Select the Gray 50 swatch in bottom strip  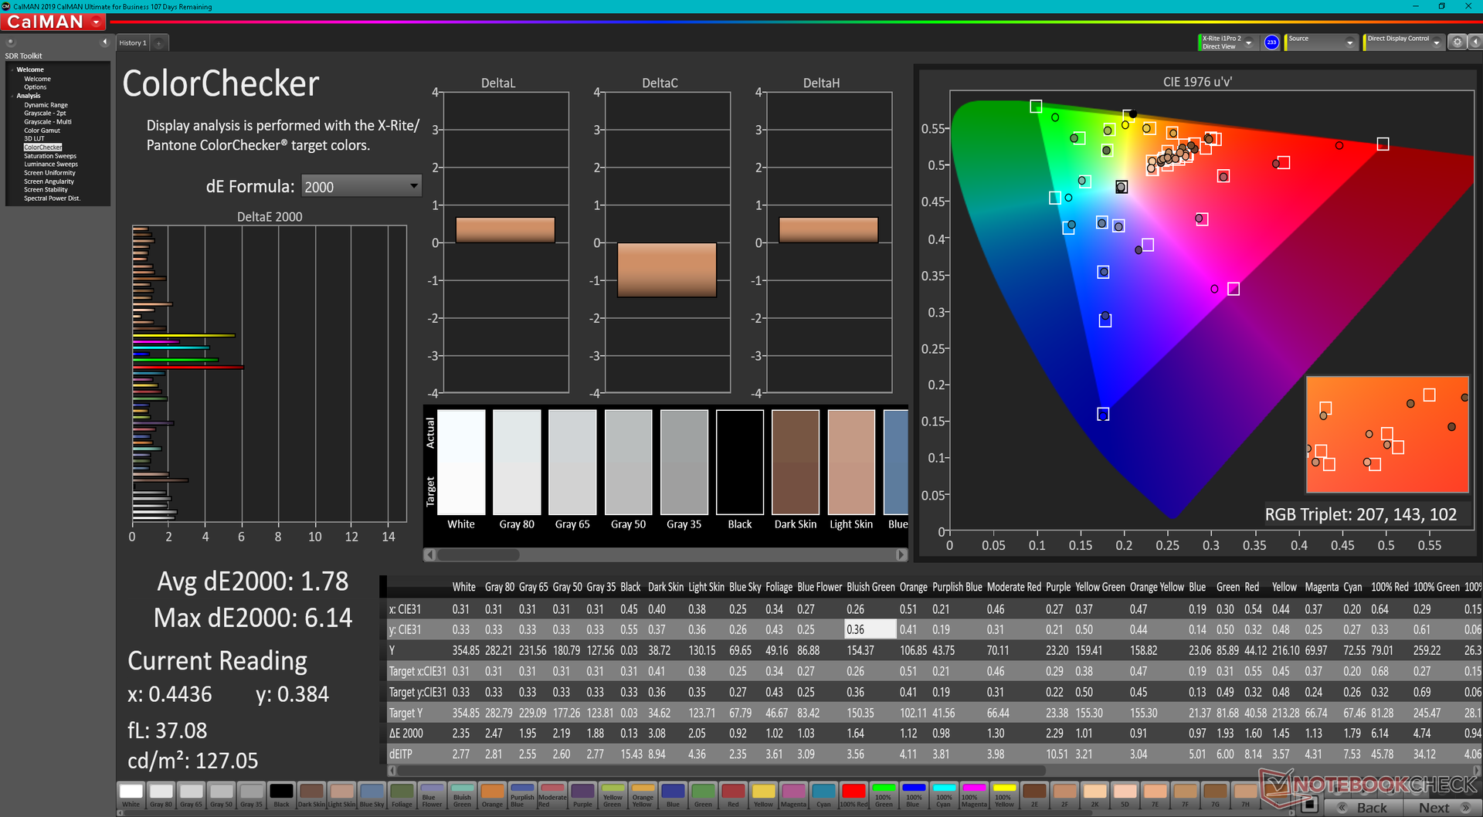pos(221,795)
